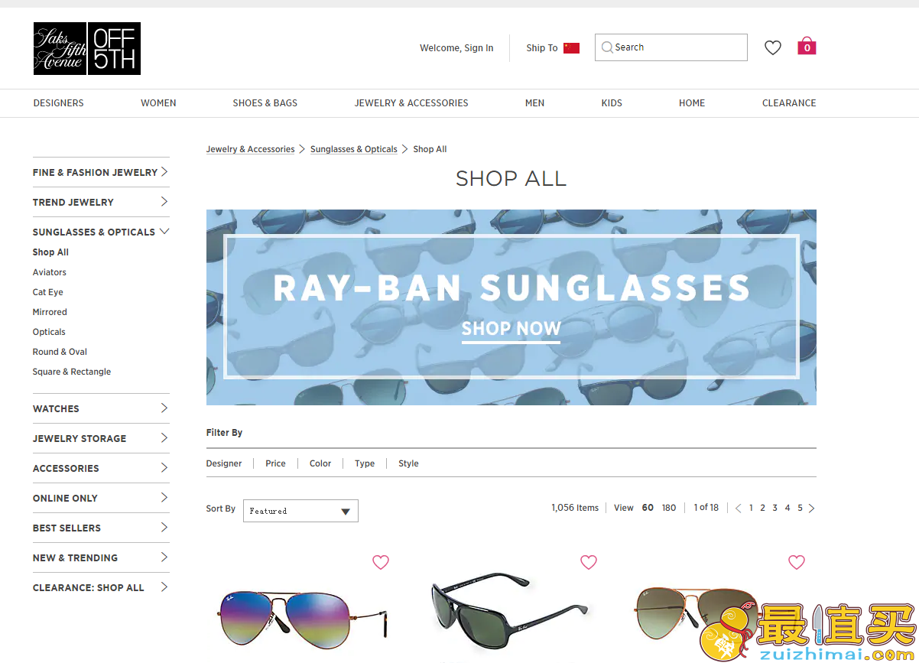Image resolution: width=919 pixels, height=663 pixels.
Task: Open the wishlist heart icon in header
Action: coord(773,47)
